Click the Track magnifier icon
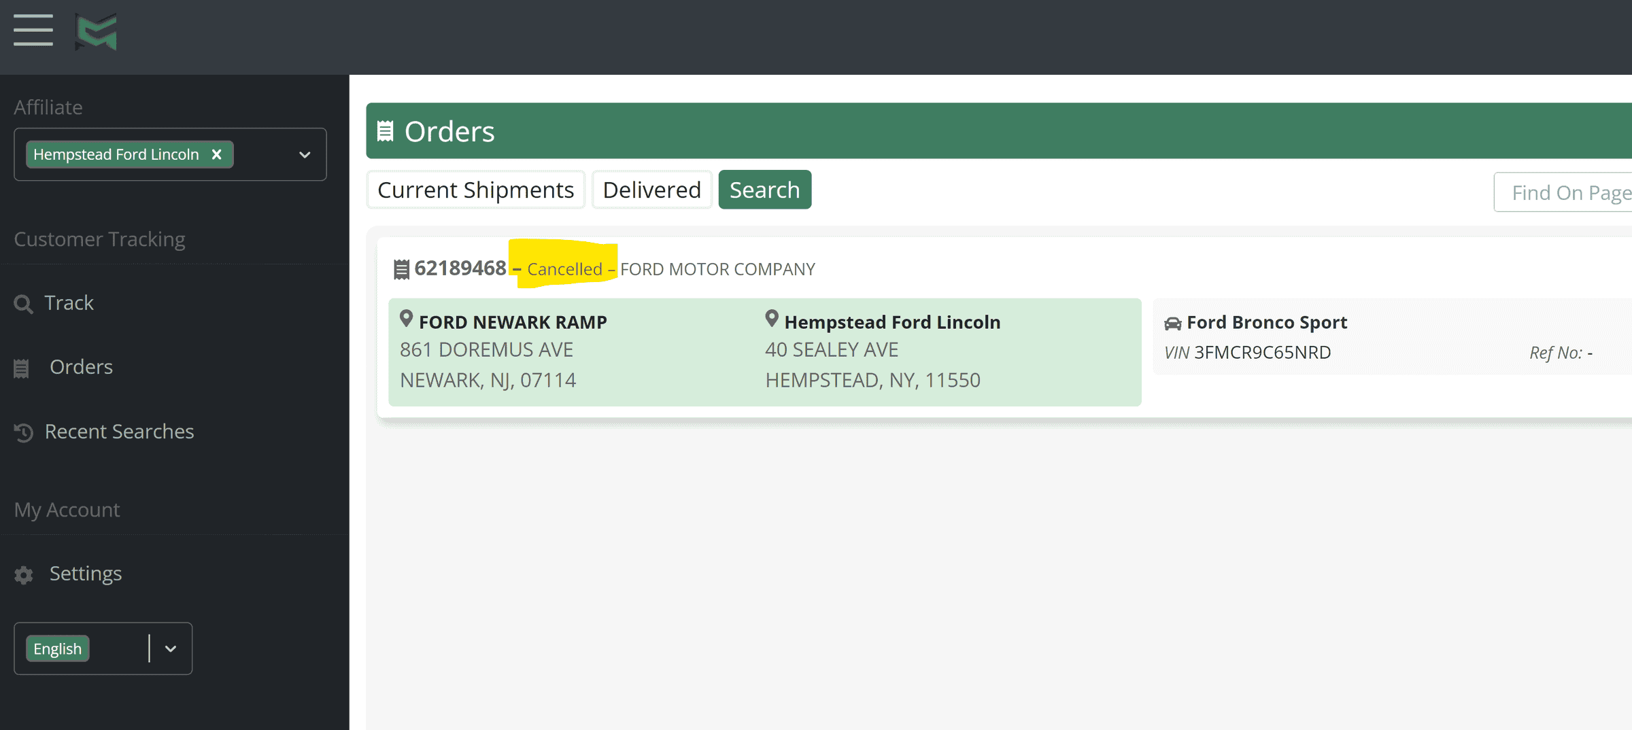This screenshot has width=1632, height=730. (23, 304)
